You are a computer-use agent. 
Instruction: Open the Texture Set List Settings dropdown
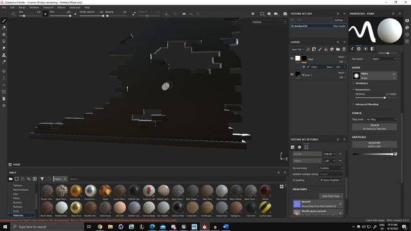click(340, 20)
